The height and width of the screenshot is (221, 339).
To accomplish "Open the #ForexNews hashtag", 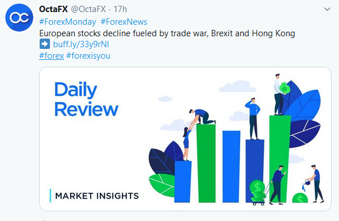I will 124,22.
